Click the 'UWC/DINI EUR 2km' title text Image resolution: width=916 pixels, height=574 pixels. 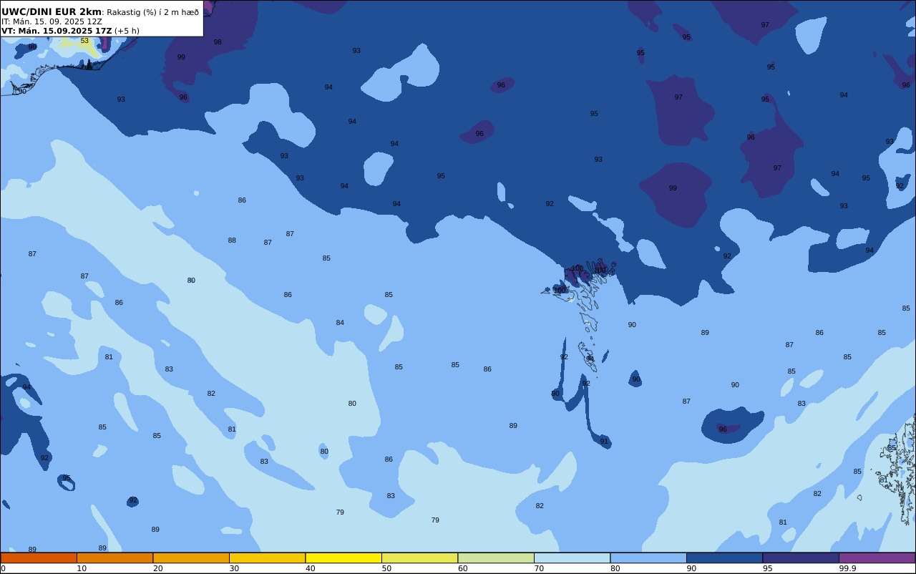[52, 11]
